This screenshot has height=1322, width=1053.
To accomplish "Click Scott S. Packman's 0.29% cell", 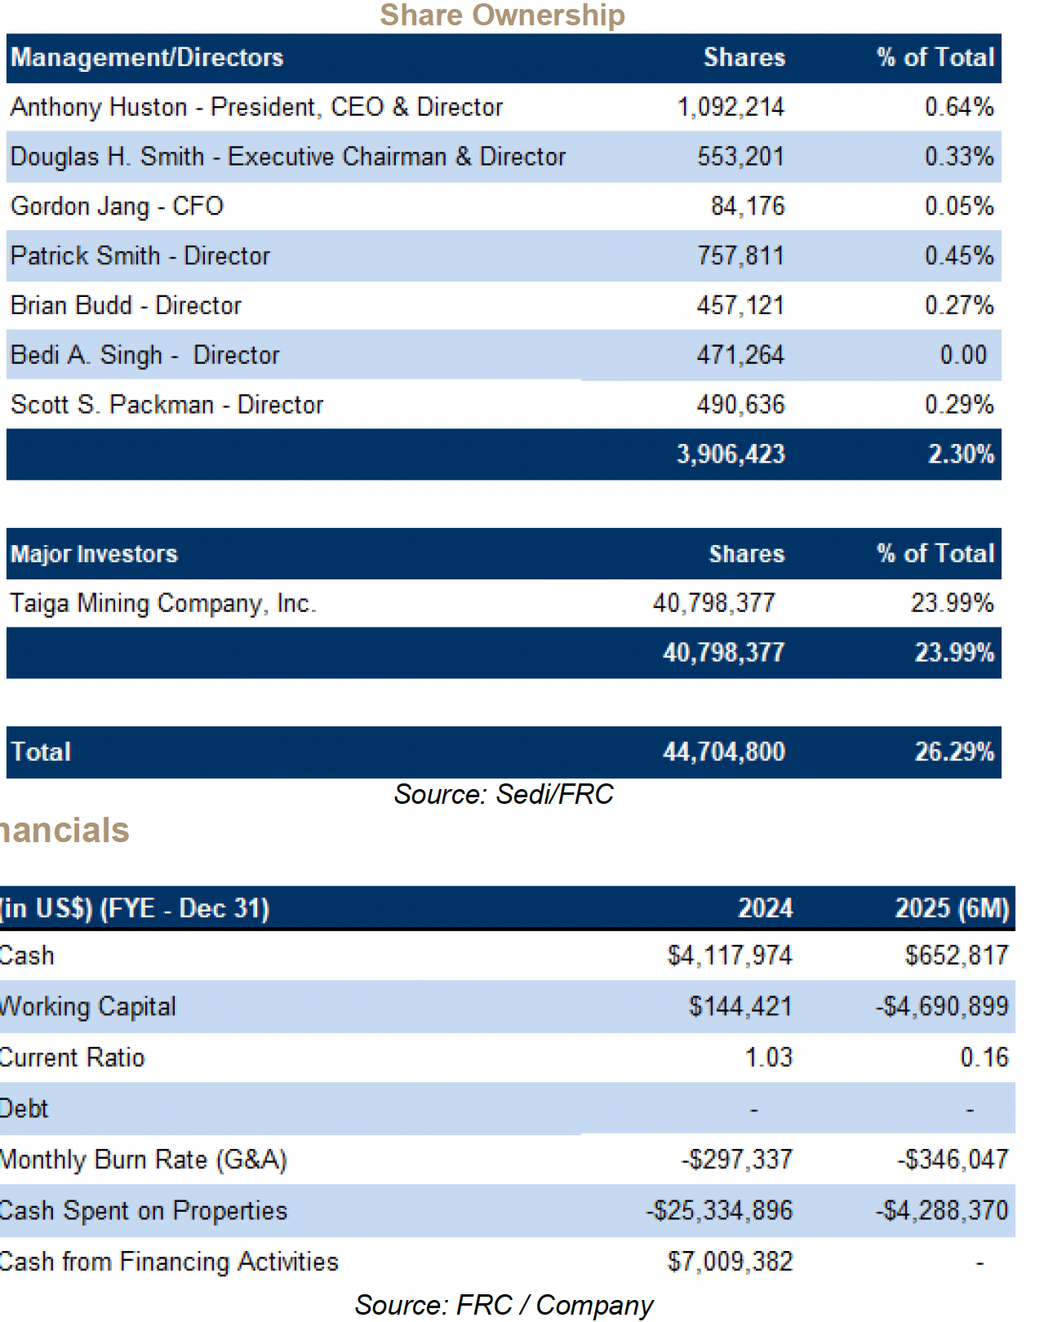I will point(958,405).
